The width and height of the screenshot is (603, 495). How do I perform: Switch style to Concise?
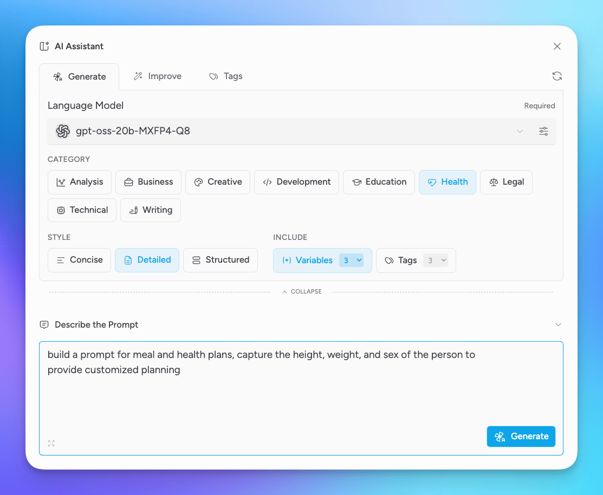(x=79, y=260)
